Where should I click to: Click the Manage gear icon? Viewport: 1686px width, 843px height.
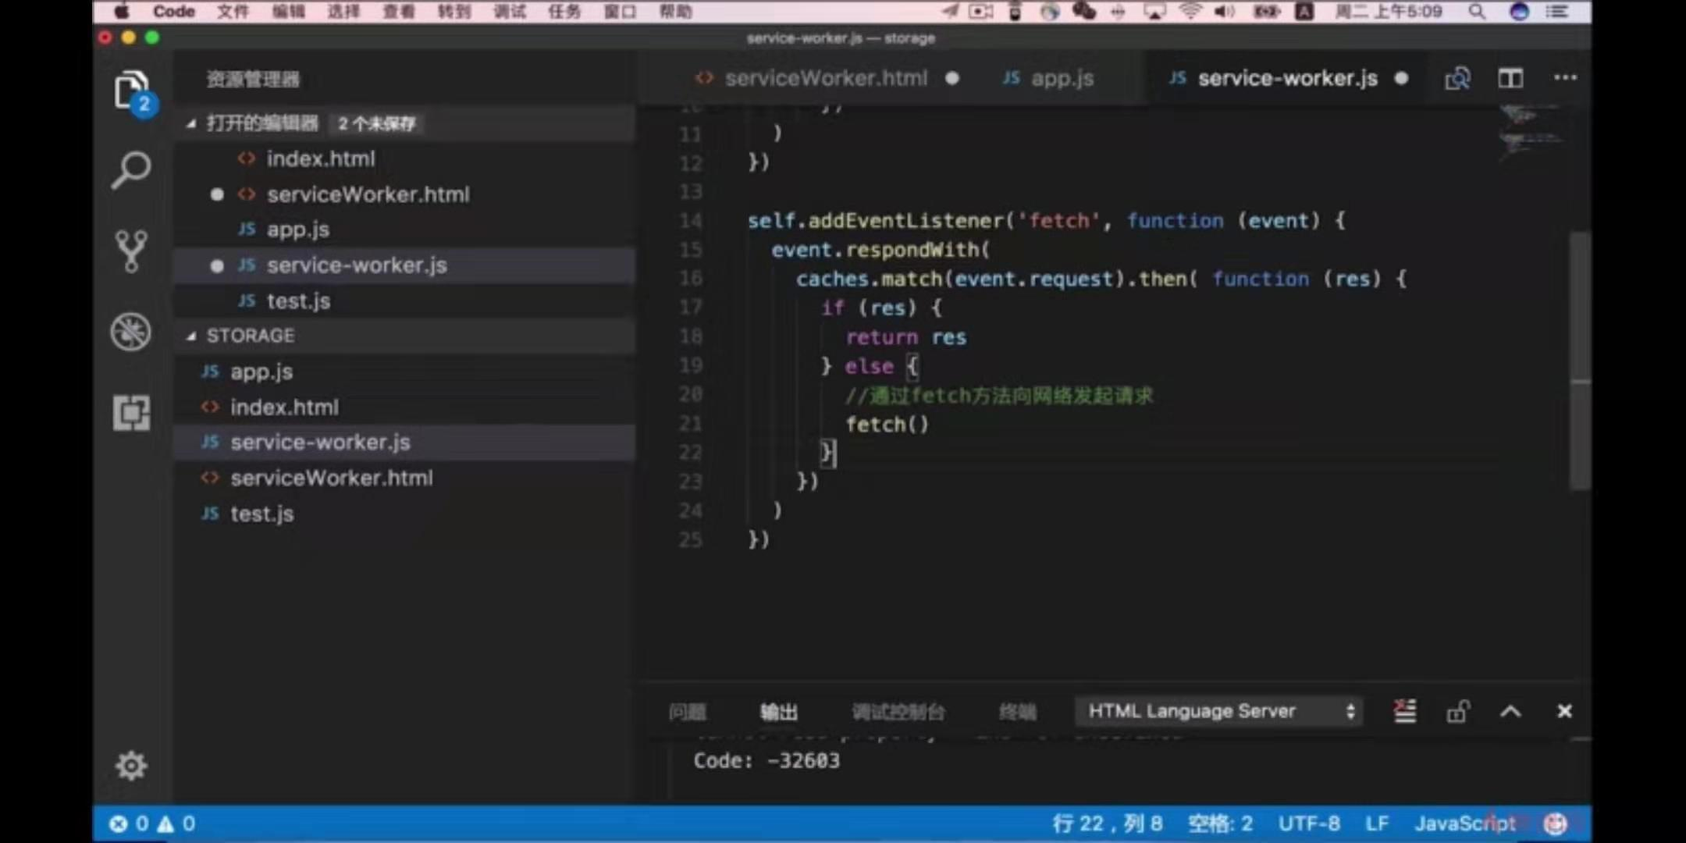tap(130, 766)
